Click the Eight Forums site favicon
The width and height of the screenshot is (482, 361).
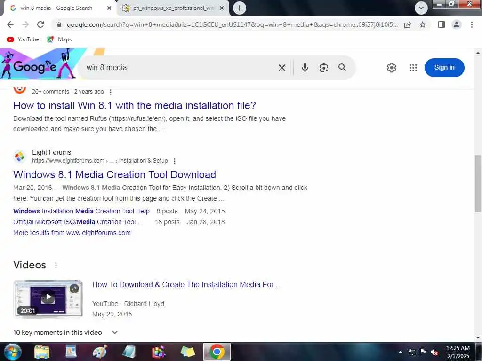[x=20, y=157]
